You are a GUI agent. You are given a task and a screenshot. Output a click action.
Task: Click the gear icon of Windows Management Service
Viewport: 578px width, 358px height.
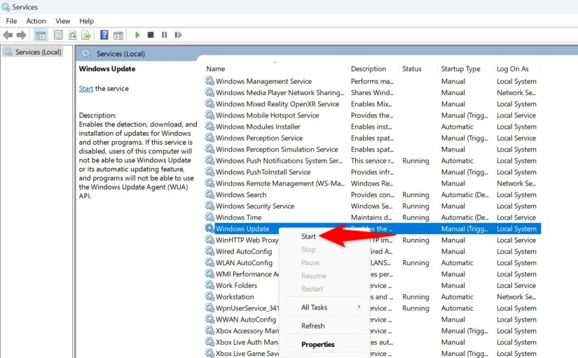pyautogui.click(x=209, y=81)
